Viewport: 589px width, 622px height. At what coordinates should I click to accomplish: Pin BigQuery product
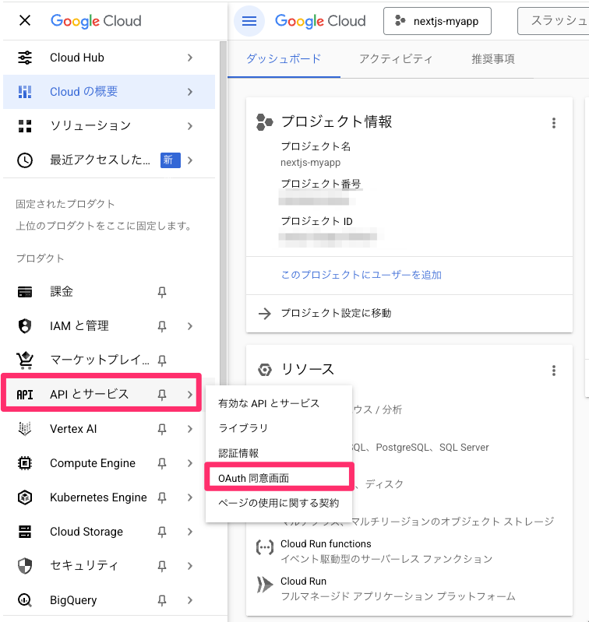(x=162, y=600)
